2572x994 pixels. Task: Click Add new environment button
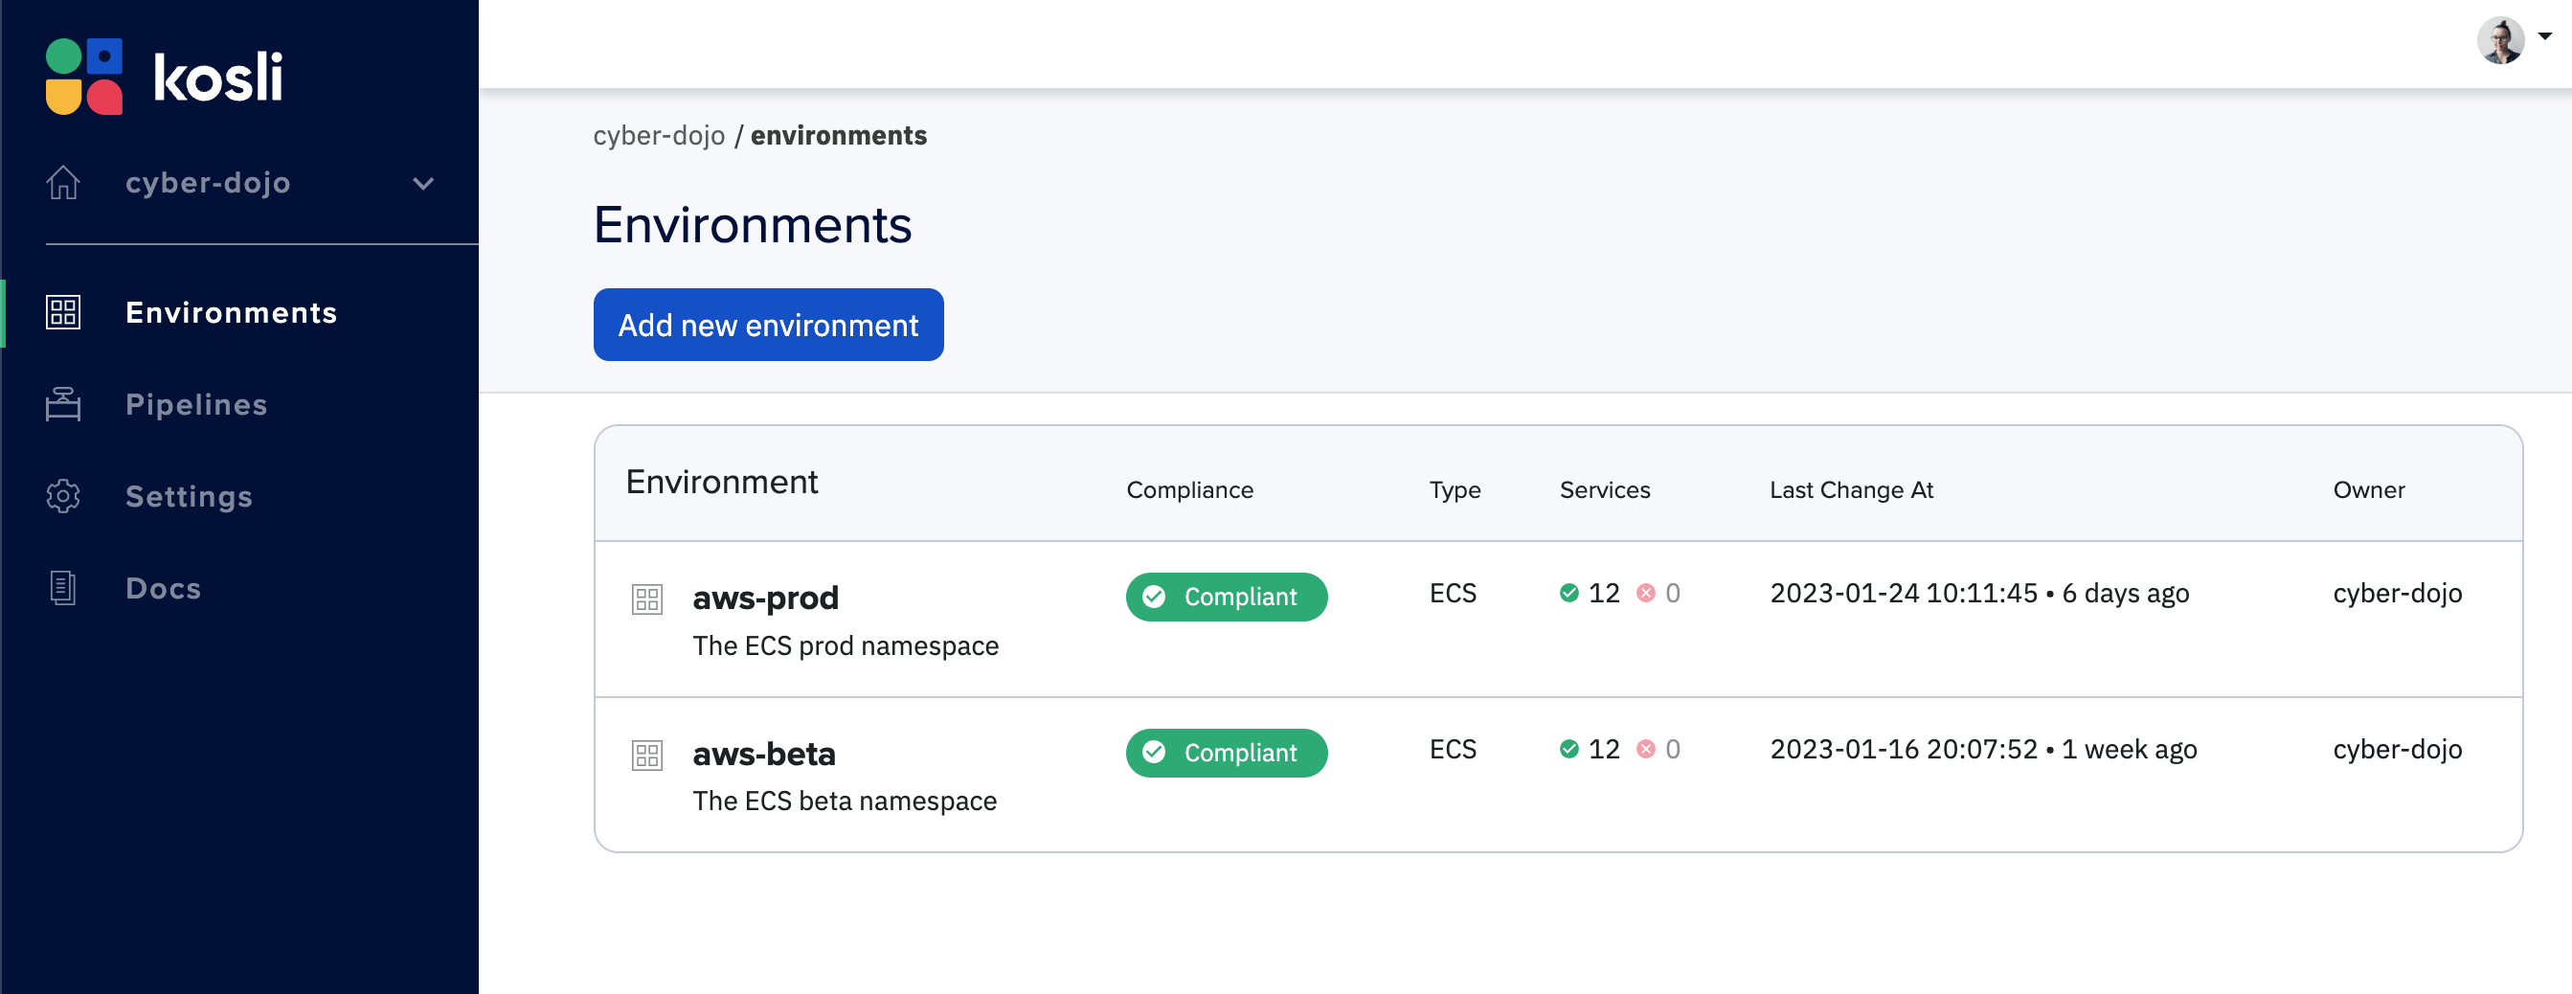768,325
